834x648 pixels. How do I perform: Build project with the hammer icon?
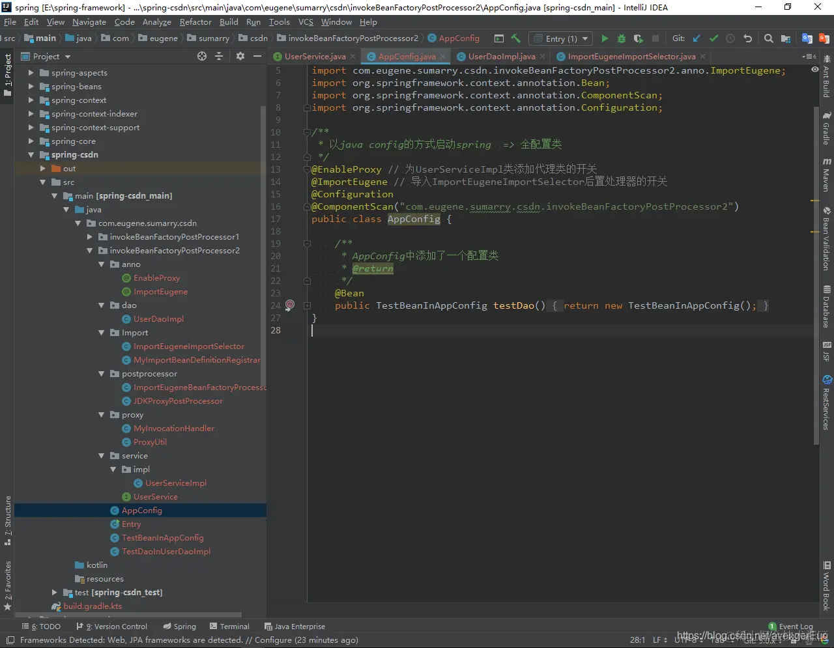[x=516, y=38]
